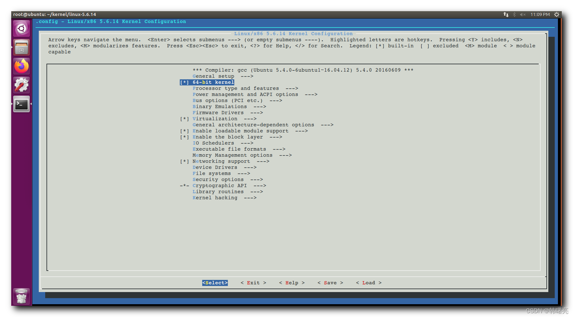
Task: Click the dialog title Linux/x86 5.6.14 Kernel Configuration
Action: pyautogui.click(x=293, y=34)
